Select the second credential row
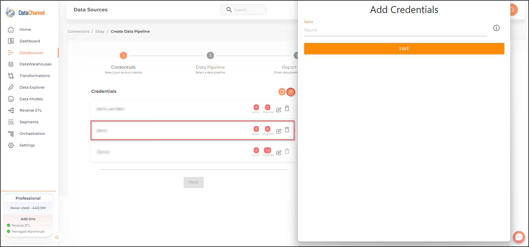Image resolution: width=529 pixels, height=247 pixels. pos(192,130)
